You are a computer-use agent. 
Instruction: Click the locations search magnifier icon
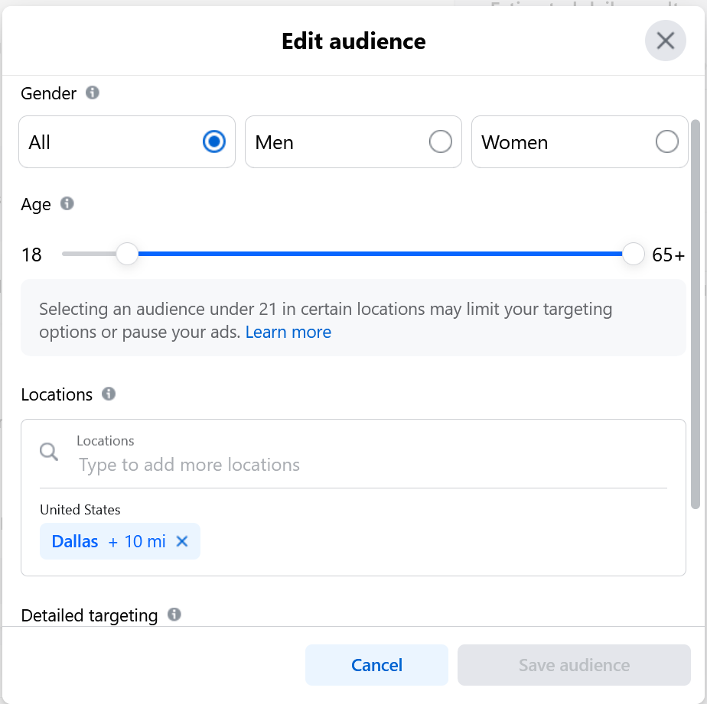tap(49, 452)
